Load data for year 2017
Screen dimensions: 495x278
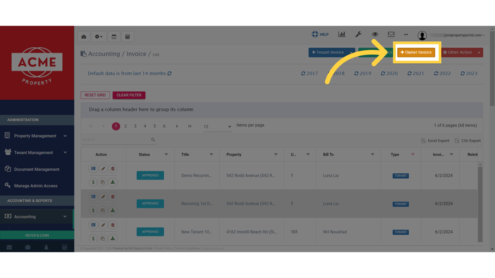(x=309, y=73)
